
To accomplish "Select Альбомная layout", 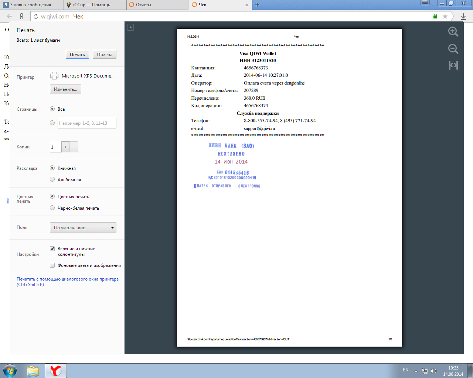I will click(52, 179).
